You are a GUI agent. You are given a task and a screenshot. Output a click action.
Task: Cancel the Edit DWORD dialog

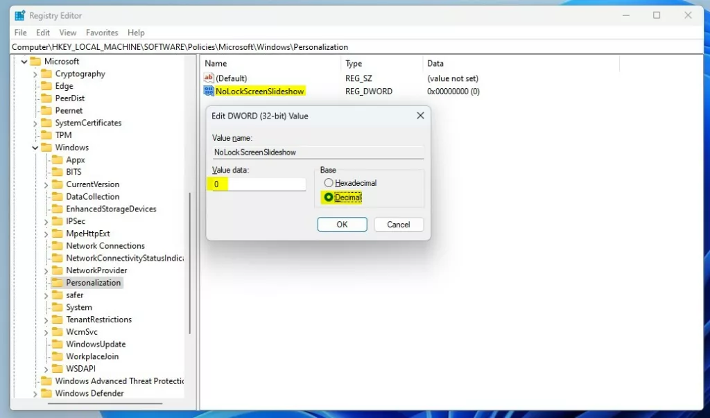point(399,224)
